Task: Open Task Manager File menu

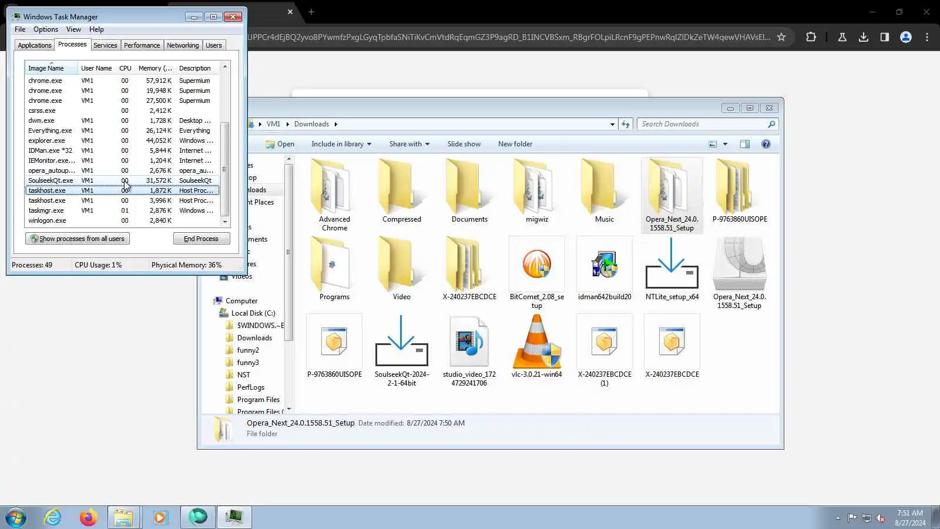Action: tap(20, 29)
